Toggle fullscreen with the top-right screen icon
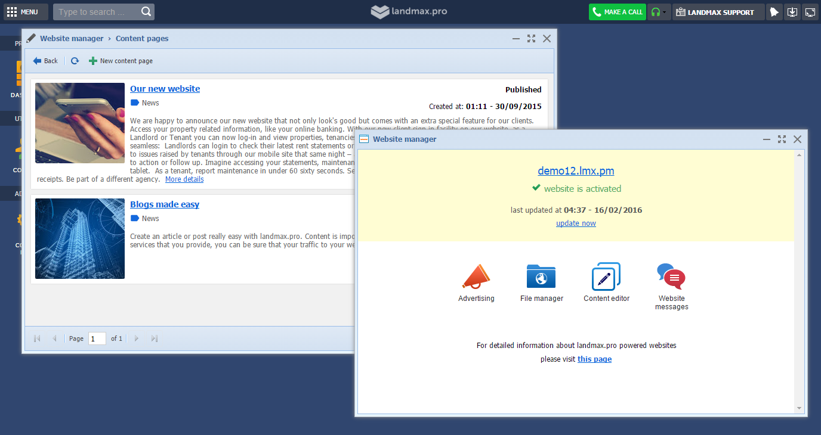 pyautogui.click(x=810, y=12)
